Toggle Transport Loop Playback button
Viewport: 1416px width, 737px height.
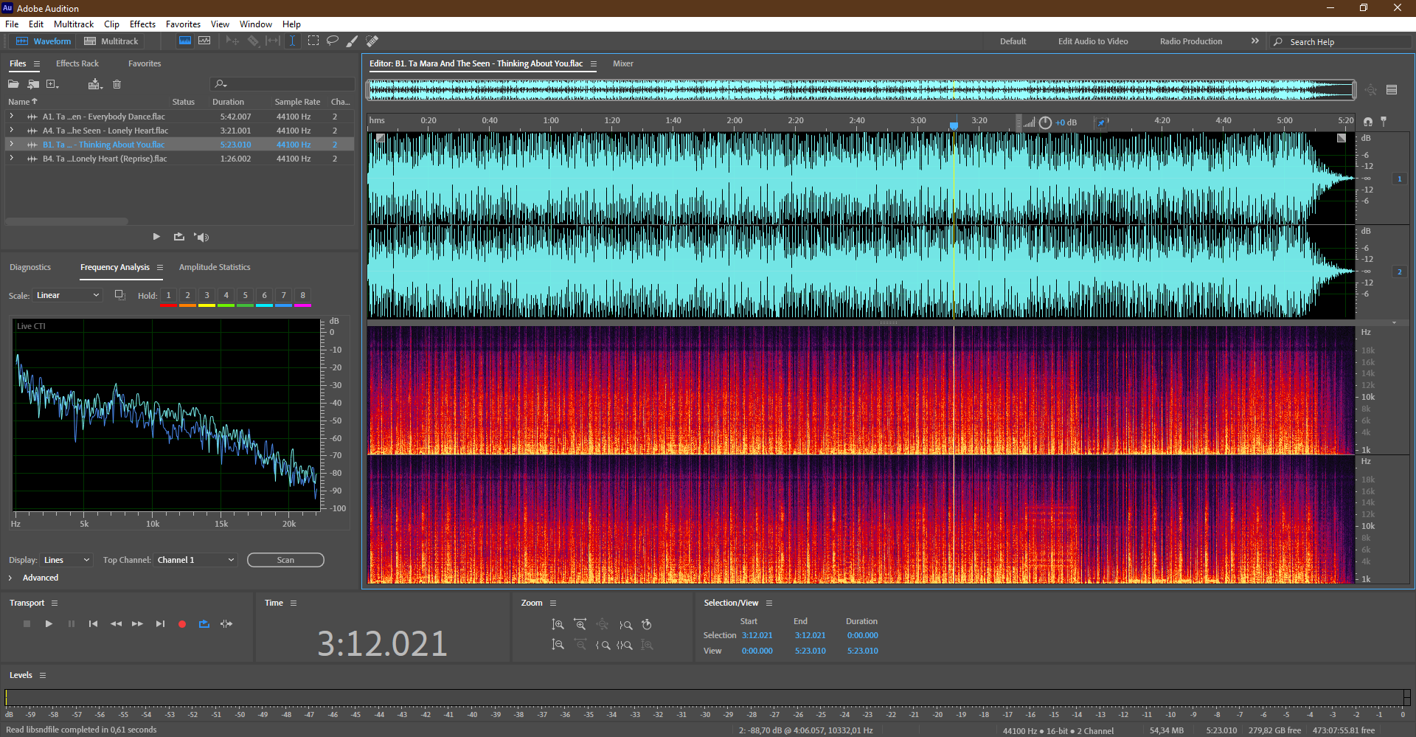(x=204, y=624)
